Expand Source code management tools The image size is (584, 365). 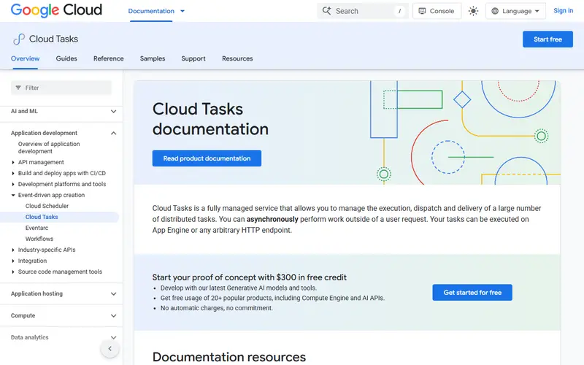pos(13,272)
